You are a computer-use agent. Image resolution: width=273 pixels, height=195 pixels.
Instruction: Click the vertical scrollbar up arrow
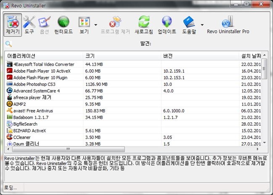click(265, 55)
